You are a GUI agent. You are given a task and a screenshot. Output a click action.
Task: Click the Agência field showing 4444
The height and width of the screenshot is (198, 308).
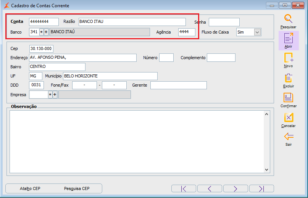point(187,32)
